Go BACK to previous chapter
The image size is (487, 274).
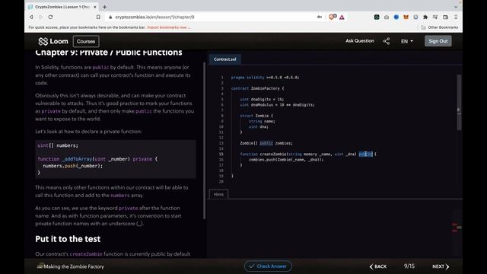378,266
